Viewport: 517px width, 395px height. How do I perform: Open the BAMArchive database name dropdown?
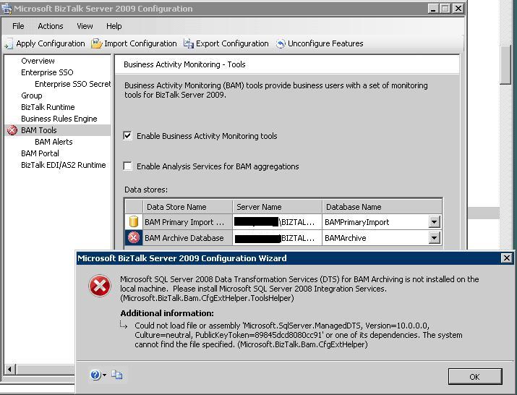click(435, 238)
